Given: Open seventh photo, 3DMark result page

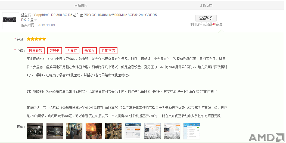Looking at the screenshot, I should pos(153,131).
